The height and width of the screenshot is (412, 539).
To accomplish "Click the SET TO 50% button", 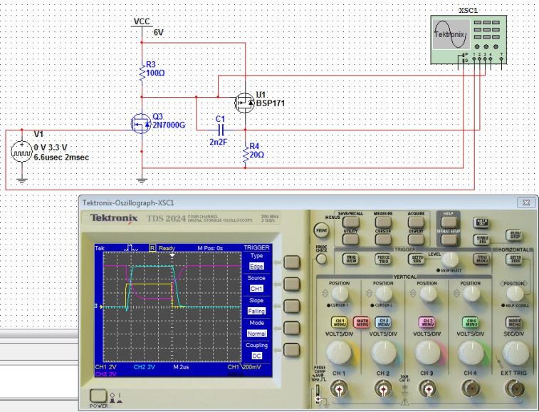I will coord(416,259).
